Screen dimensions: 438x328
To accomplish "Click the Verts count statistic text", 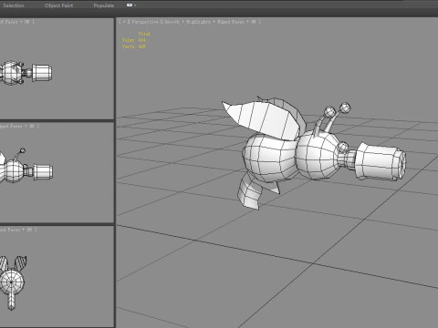I will point(134,46).
